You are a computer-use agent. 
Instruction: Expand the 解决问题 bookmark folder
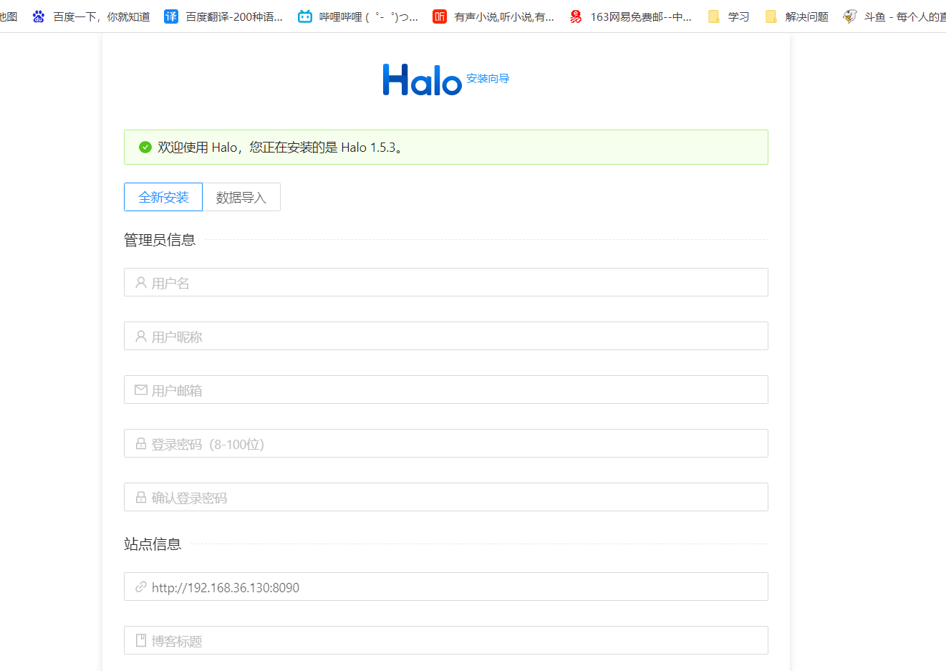pos(797,16)
